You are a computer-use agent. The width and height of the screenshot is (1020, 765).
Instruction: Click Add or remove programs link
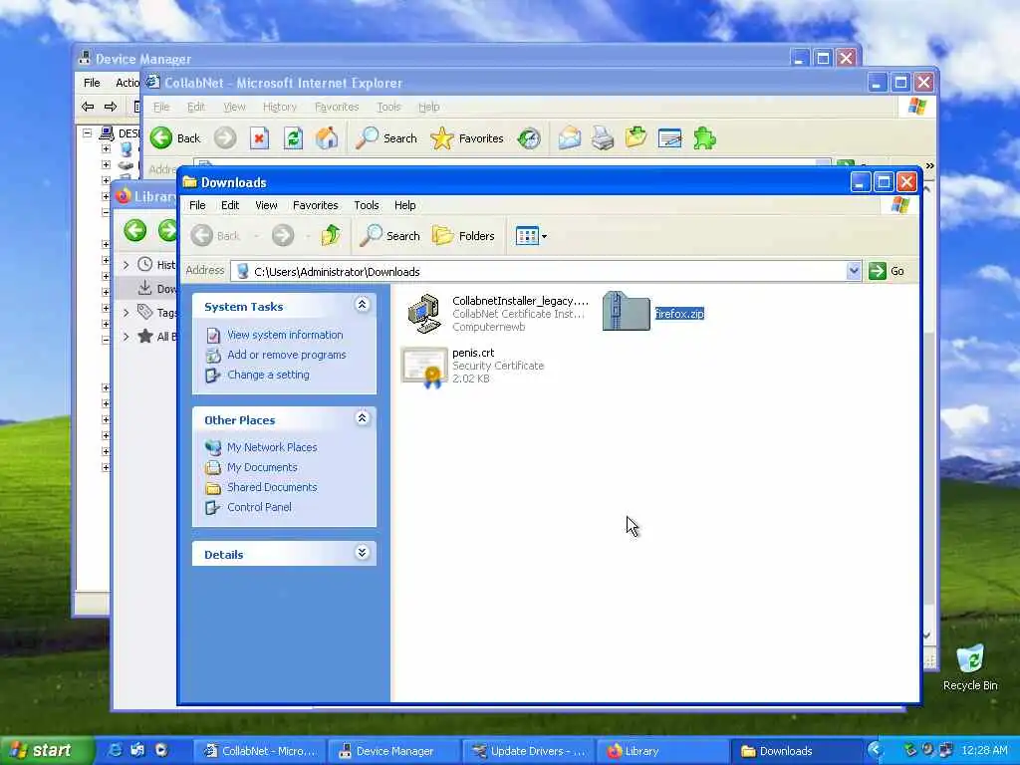click(286, 355)
